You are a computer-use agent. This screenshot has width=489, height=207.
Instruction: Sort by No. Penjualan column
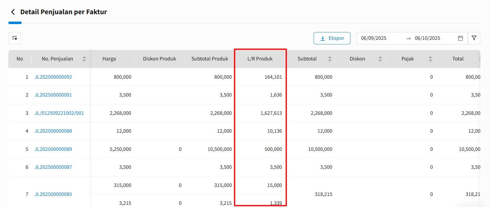pos(84,59)
